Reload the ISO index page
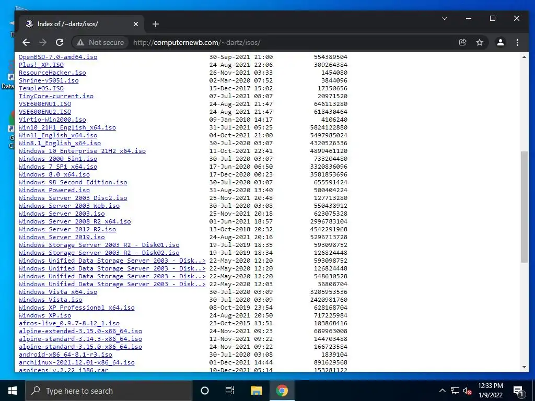Screen dimensions: 535x401 tap(60, 42)
